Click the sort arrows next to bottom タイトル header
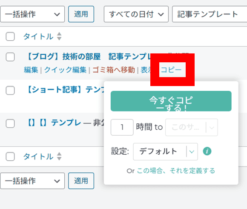 59,156
